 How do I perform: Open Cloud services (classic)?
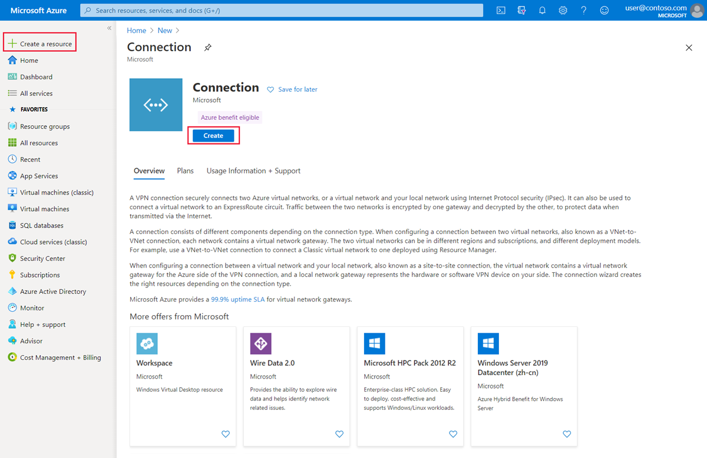48,242
